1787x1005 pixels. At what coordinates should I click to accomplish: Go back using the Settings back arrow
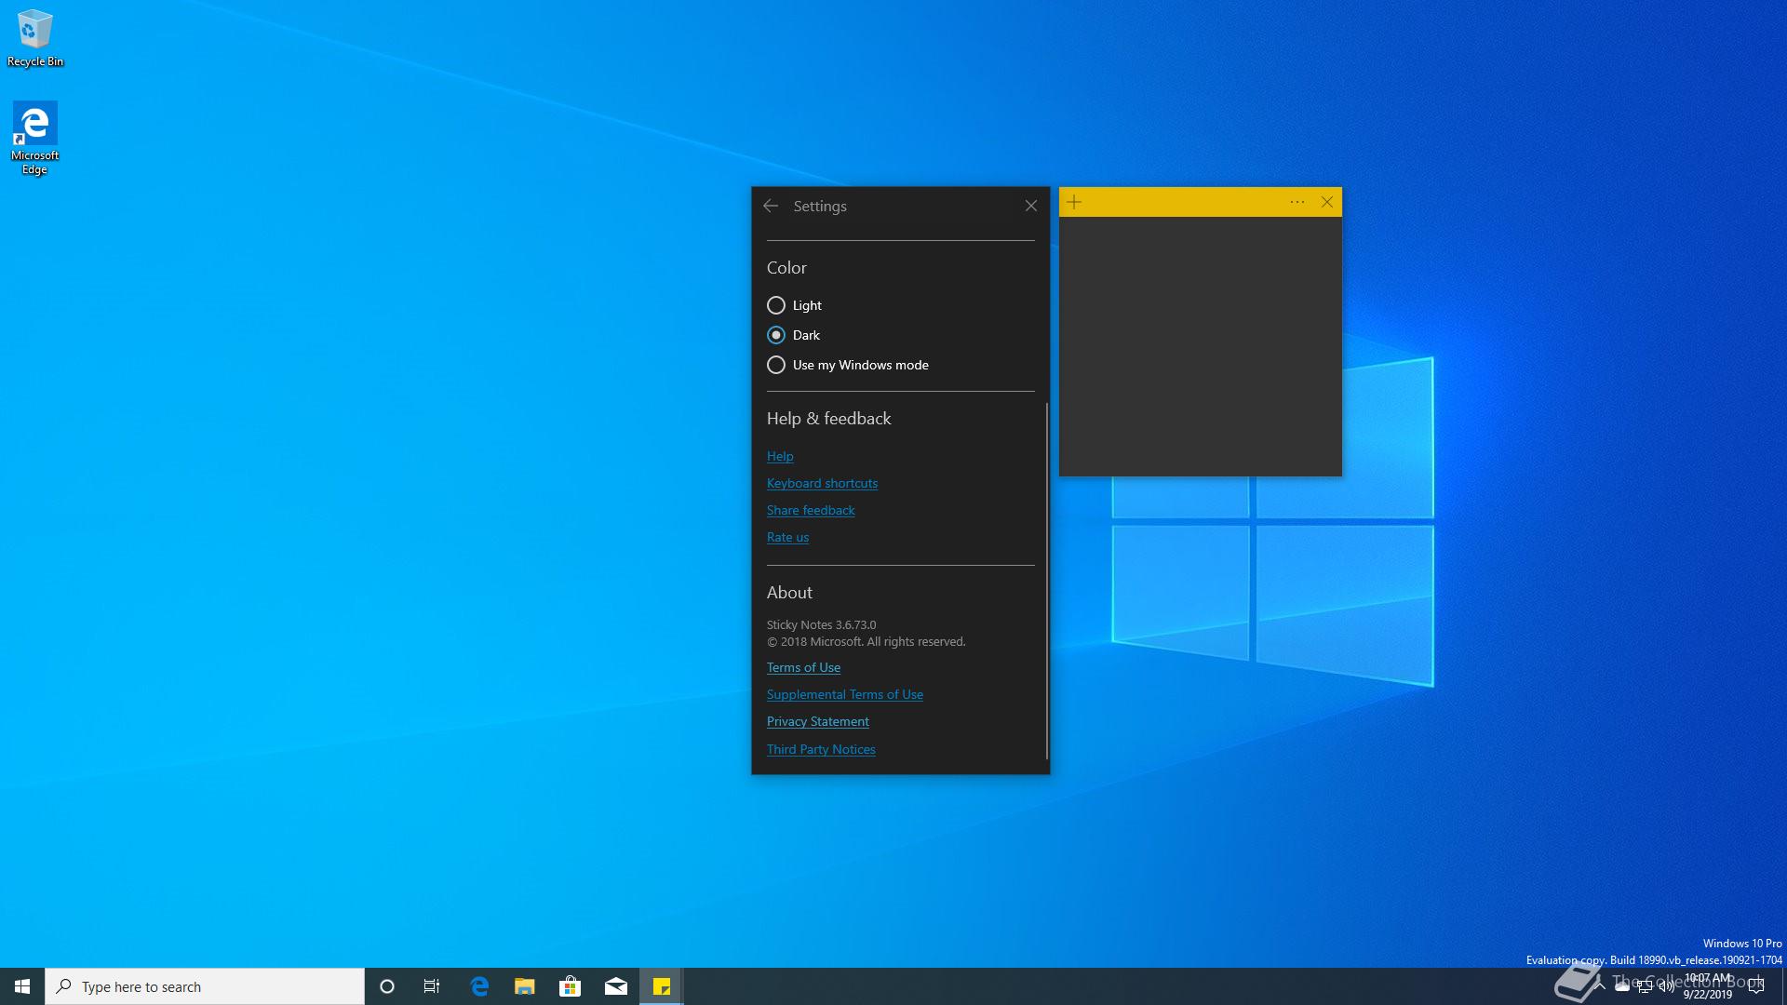[x=771, y=206]
